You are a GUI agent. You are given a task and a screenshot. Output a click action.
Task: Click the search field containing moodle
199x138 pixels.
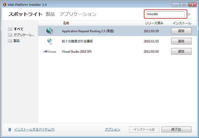165,14
